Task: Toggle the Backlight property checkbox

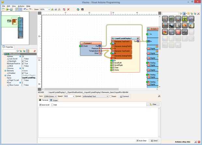Action: click(23, 61)
